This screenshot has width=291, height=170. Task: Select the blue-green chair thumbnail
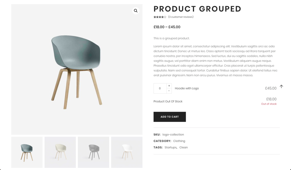click(27, 153)
